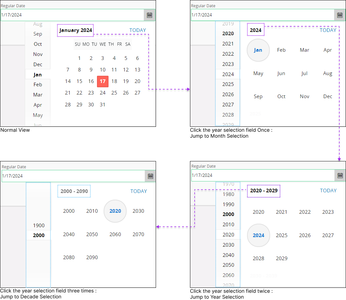Image resolution: width=346 pixels, height=300 pixels.
Task: Click the 2024 header above the month grid
Action: [256, 30]
